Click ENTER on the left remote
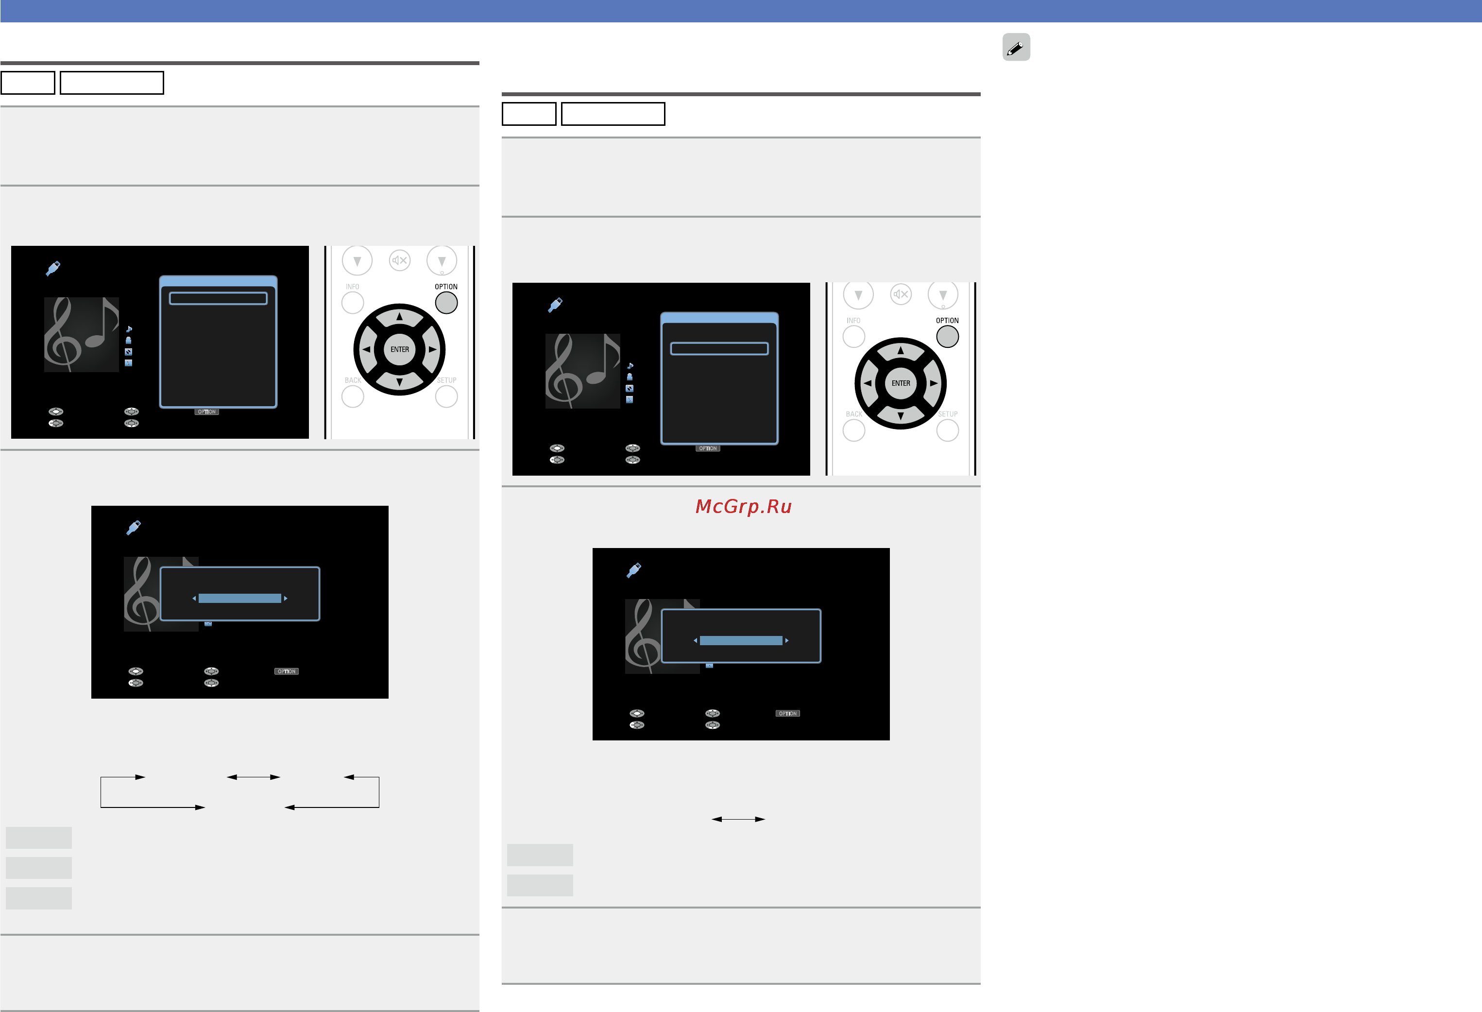This screenshot has height=1012, width=1482. tap(400, 349)
